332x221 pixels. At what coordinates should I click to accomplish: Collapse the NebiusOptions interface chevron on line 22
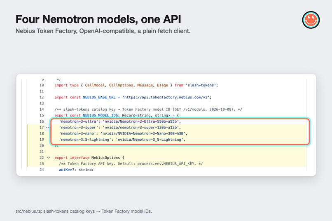(49, 158)
